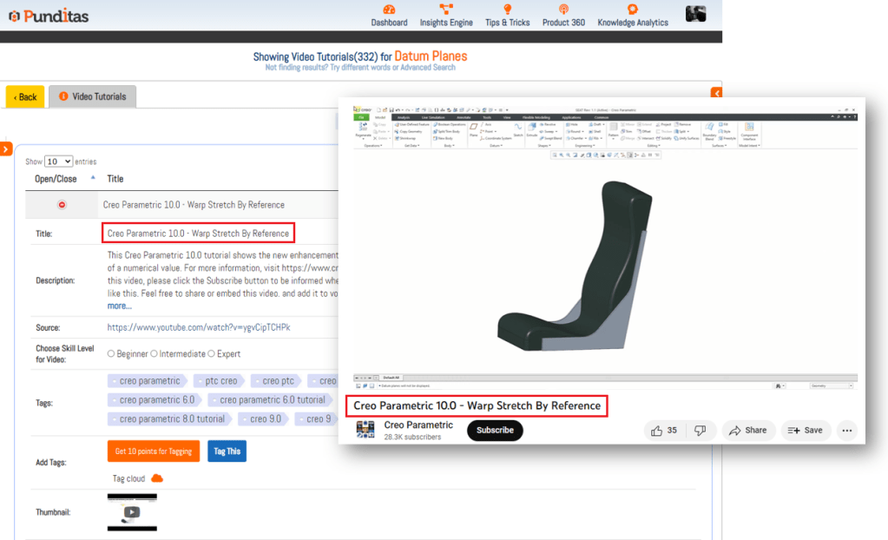This screenshot has width=888, height=540.
Task: Click the video thumbnail preview
Action: (x=132, y=512)
